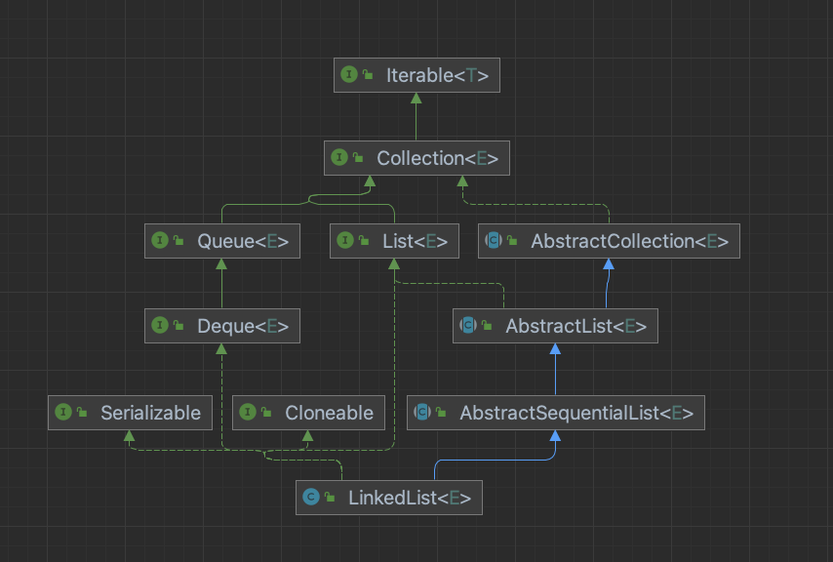
Task: Click the lock icon beside List<E>
Action: 364,240
